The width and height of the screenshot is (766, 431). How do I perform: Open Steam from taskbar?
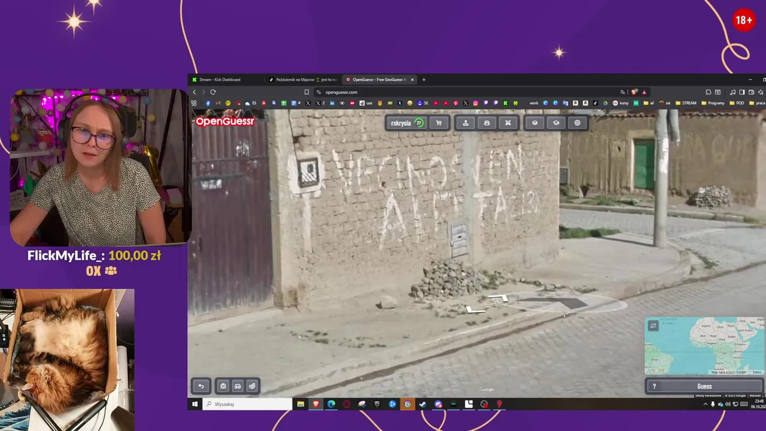422,404
